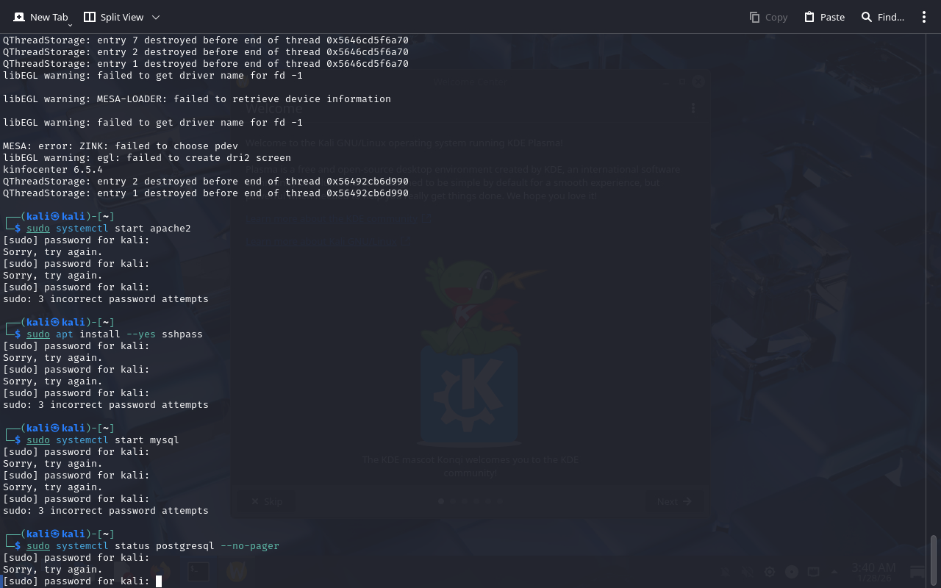Open the three-dot hamburger menu
941x588 pixels.
[924, 17]
